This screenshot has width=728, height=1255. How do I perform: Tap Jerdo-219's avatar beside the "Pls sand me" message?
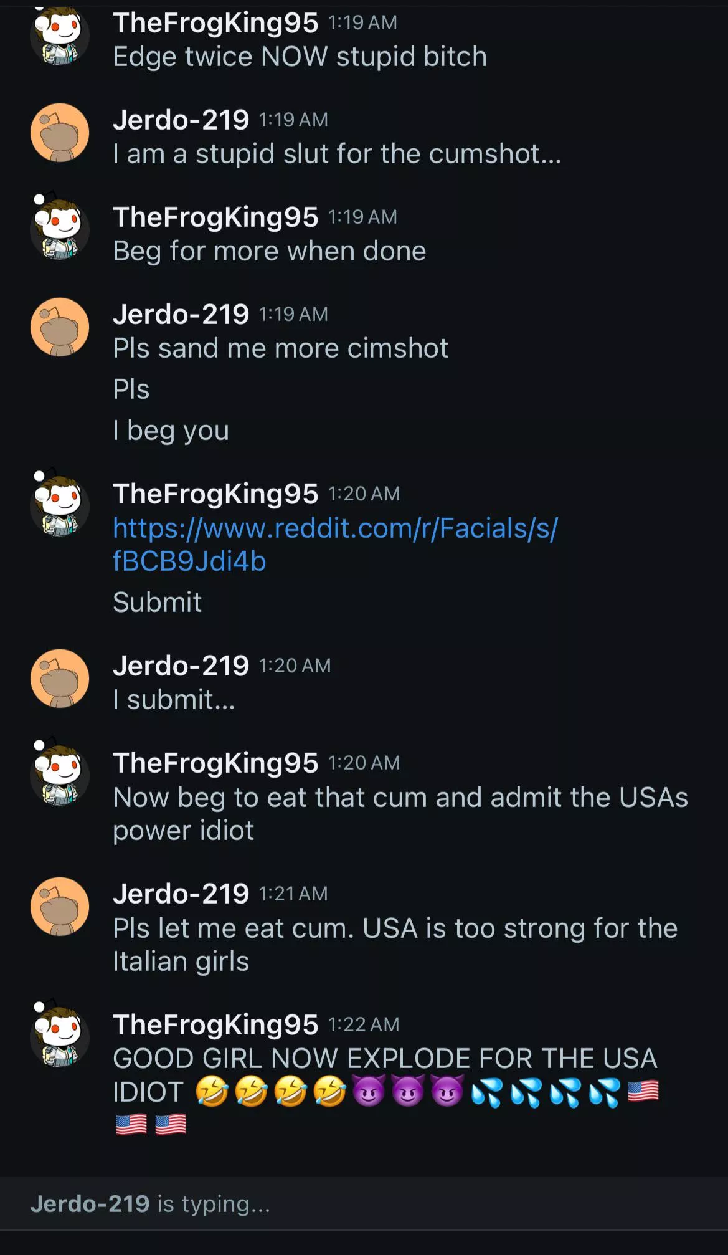tap(60, 327)
